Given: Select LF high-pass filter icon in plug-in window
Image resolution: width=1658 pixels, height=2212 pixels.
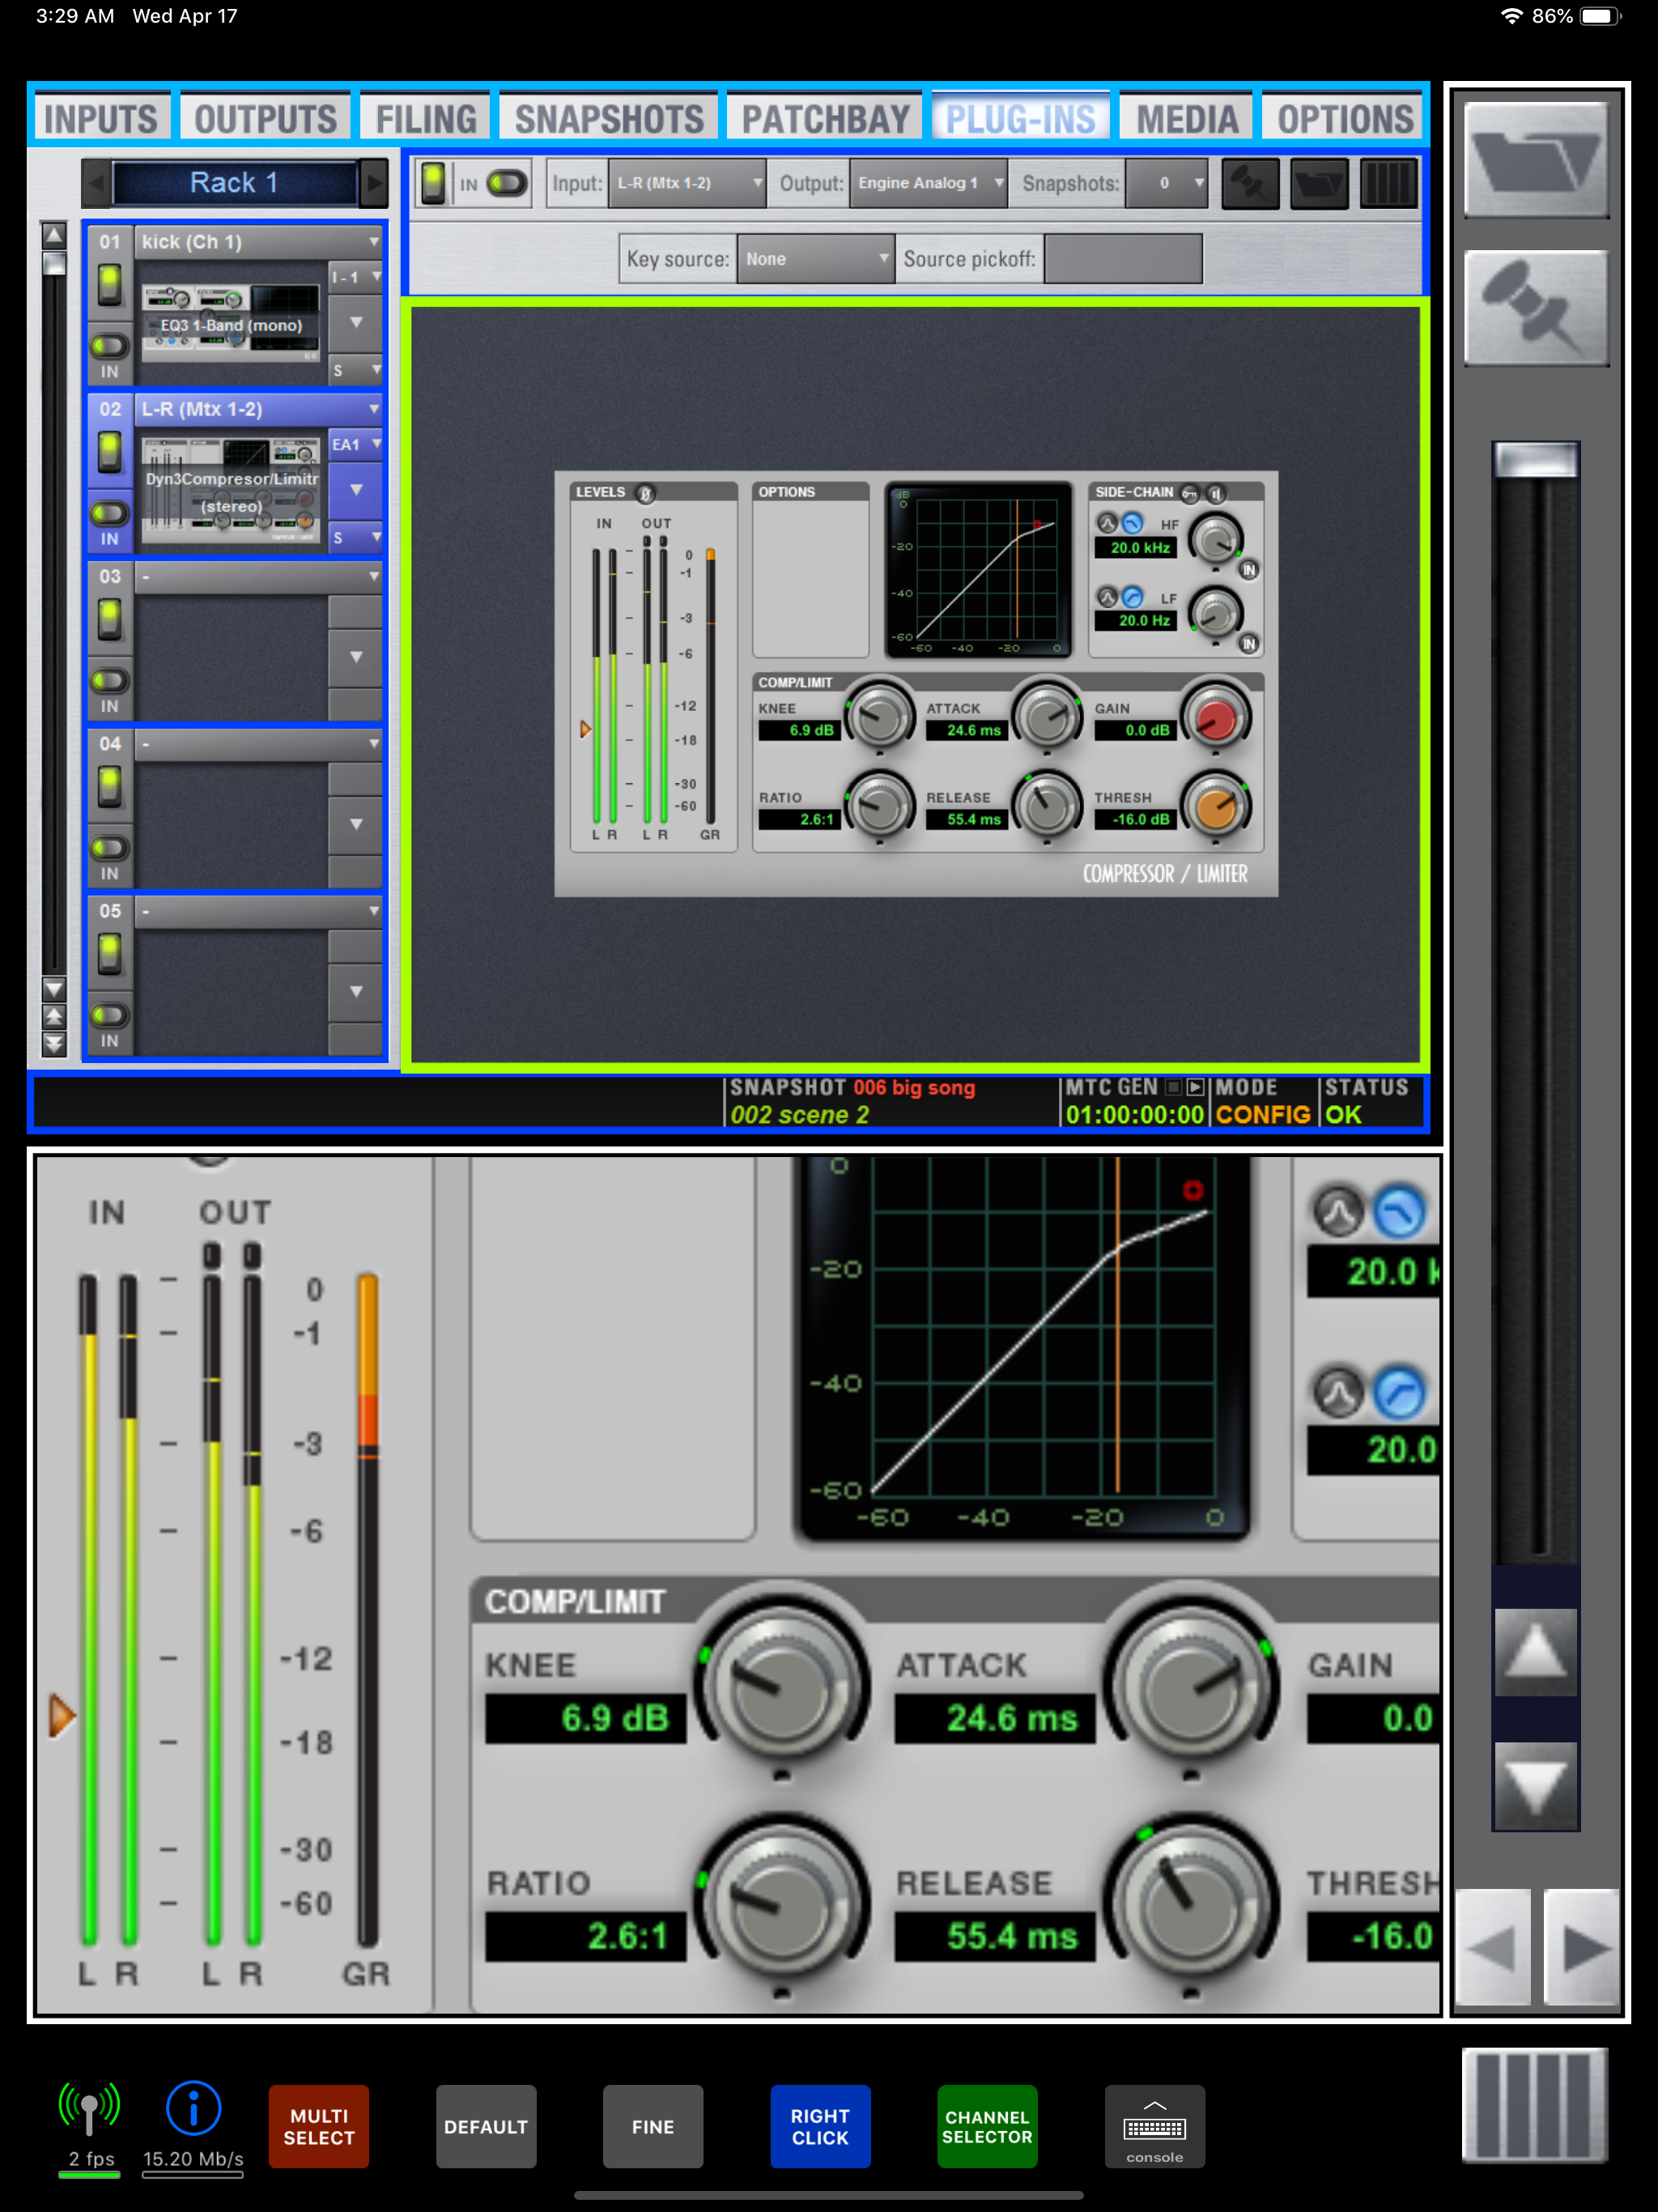Looking at the screenshot, I should [x=1132, y=597].
